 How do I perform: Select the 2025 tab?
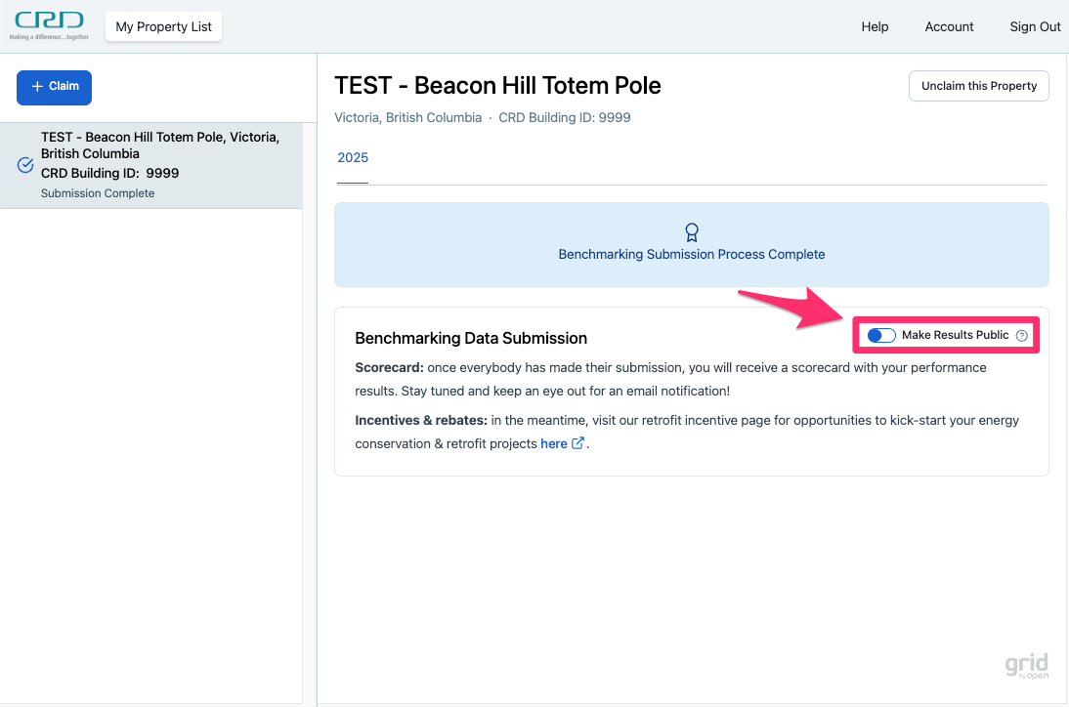[x=353, y=158]
